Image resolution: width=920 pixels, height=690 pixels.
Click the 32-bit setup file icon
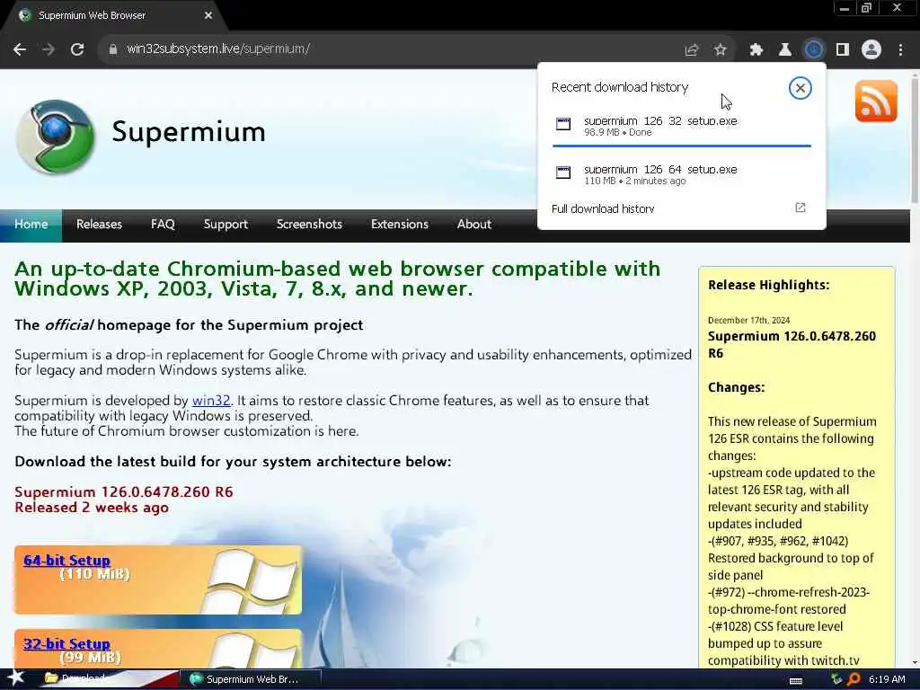(x=563, y=124)
